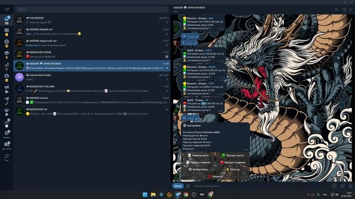355x199 pixels.
Task: Click the MASK ticker link
Action: coord(212,67)
